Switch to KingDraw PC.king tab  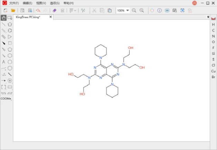coord(28,17)
